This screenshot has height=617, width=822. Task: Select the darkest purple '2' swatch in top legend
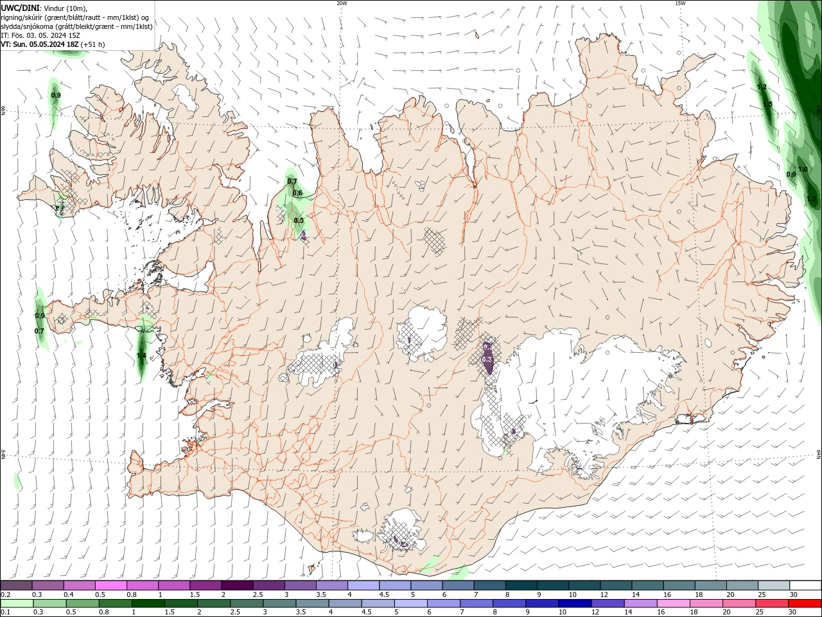237,586
